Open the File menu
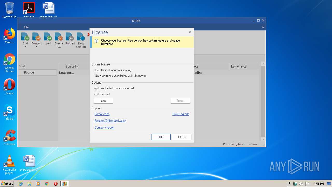 26,27
